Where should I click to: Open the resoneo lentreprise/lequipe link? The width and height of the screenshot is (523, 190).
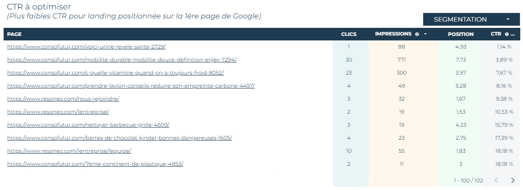tap(69, 151)
